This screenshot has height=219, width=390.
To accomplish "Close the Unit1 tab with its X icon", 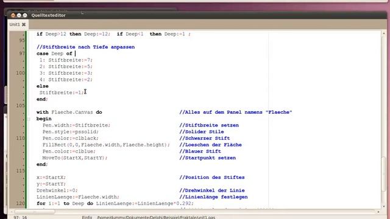I will (x=24, y=24).
